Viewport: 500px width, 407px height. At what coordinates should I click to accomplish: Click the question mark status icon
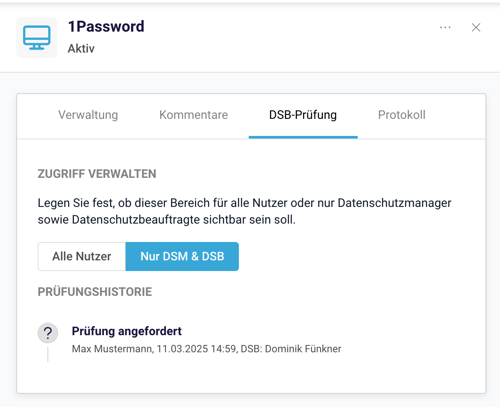coord(48,333)
